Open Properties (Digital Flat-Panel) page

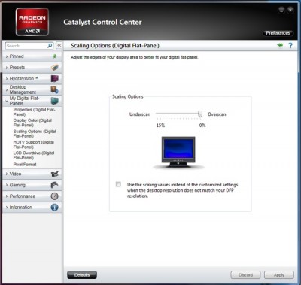pos(34,112)
